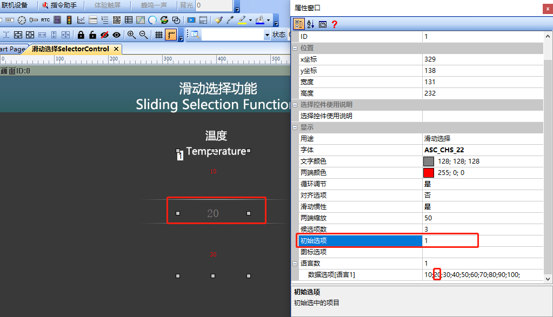Viewport: 553px width, 317px height.
Task: Show control with the eye icon
Action: (116, 35)
